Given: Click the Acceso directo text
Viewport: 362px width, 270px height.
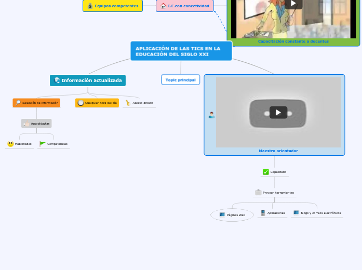Looking at the screenshot, I should pyautogui.click(x=143, y=103).
